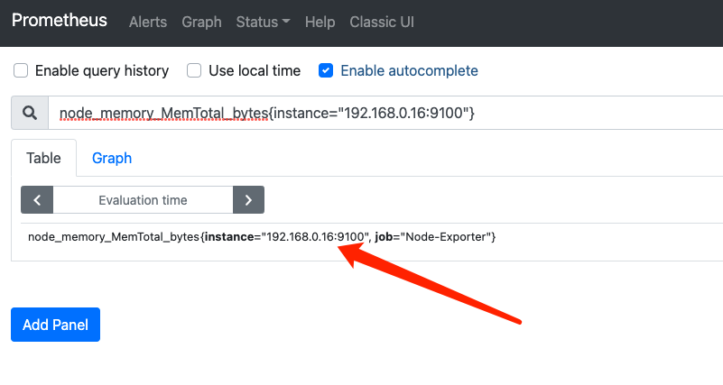Open Graph in the top navigation bar
Screen dimensions: 723x385
coord(201,22)
